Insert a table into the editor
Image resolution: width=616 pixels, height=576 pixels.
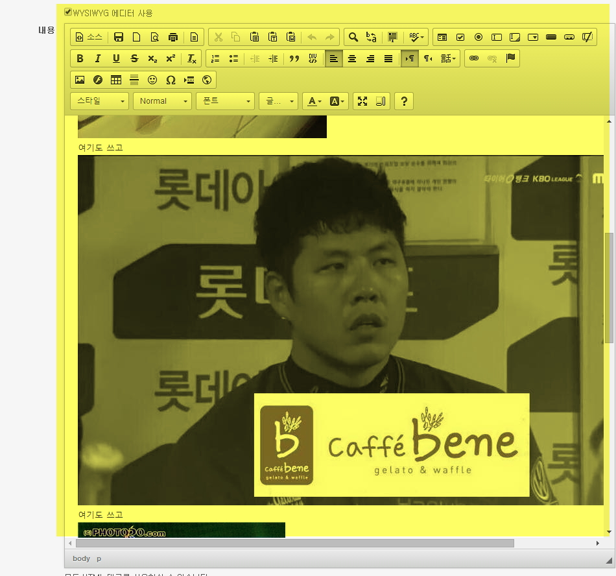tap(116, 80)
